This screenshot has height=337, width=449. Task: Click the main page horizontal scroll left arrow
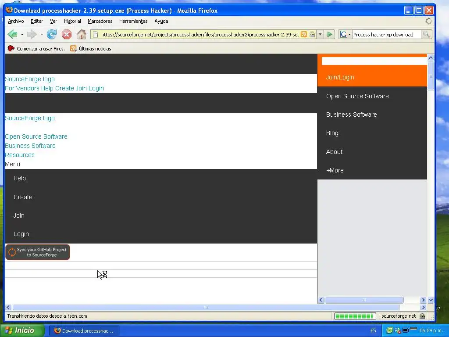(x=8, y=308)
